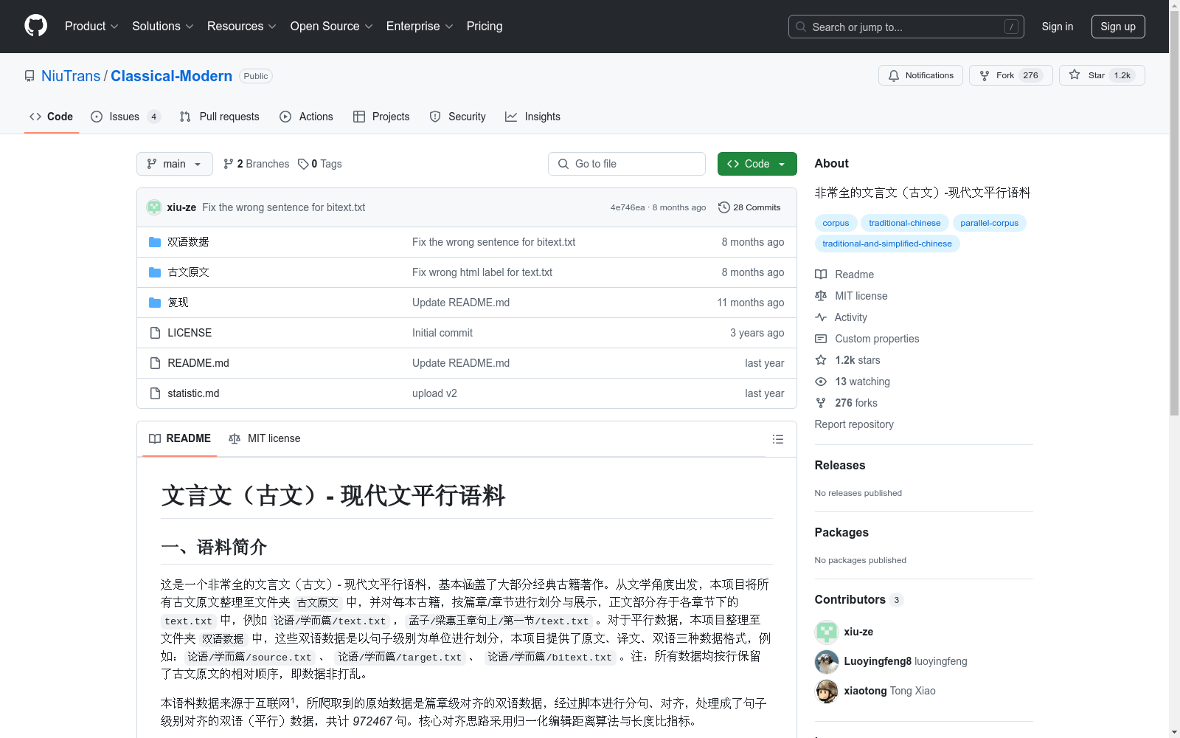Click xiu-ze contributor avatar in sidebar
The image size is (1180, 738).
pyautogui.click(x=827, y=632)
